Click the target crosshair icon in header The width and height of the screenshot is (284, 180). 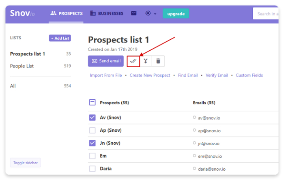point(148,13)
